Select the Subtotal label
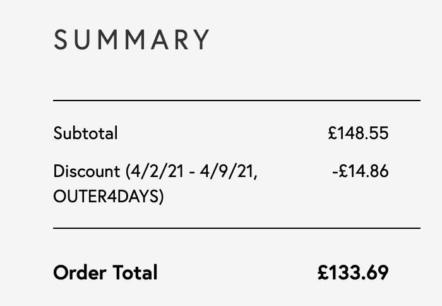The height and width of the screenshot is (306, 442). coord(85,133)
